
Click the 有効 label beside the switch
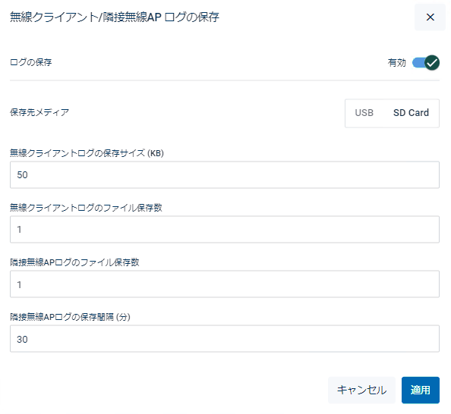coord(396,63)
